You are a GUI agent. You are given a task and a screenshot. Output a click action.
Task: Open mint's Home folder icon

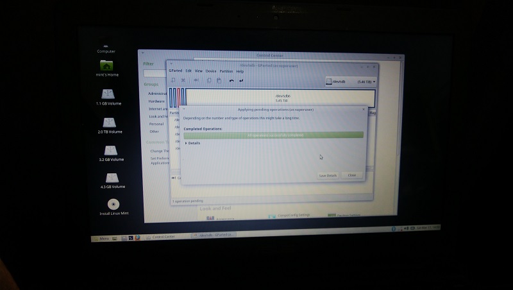[x=106, y=65]
